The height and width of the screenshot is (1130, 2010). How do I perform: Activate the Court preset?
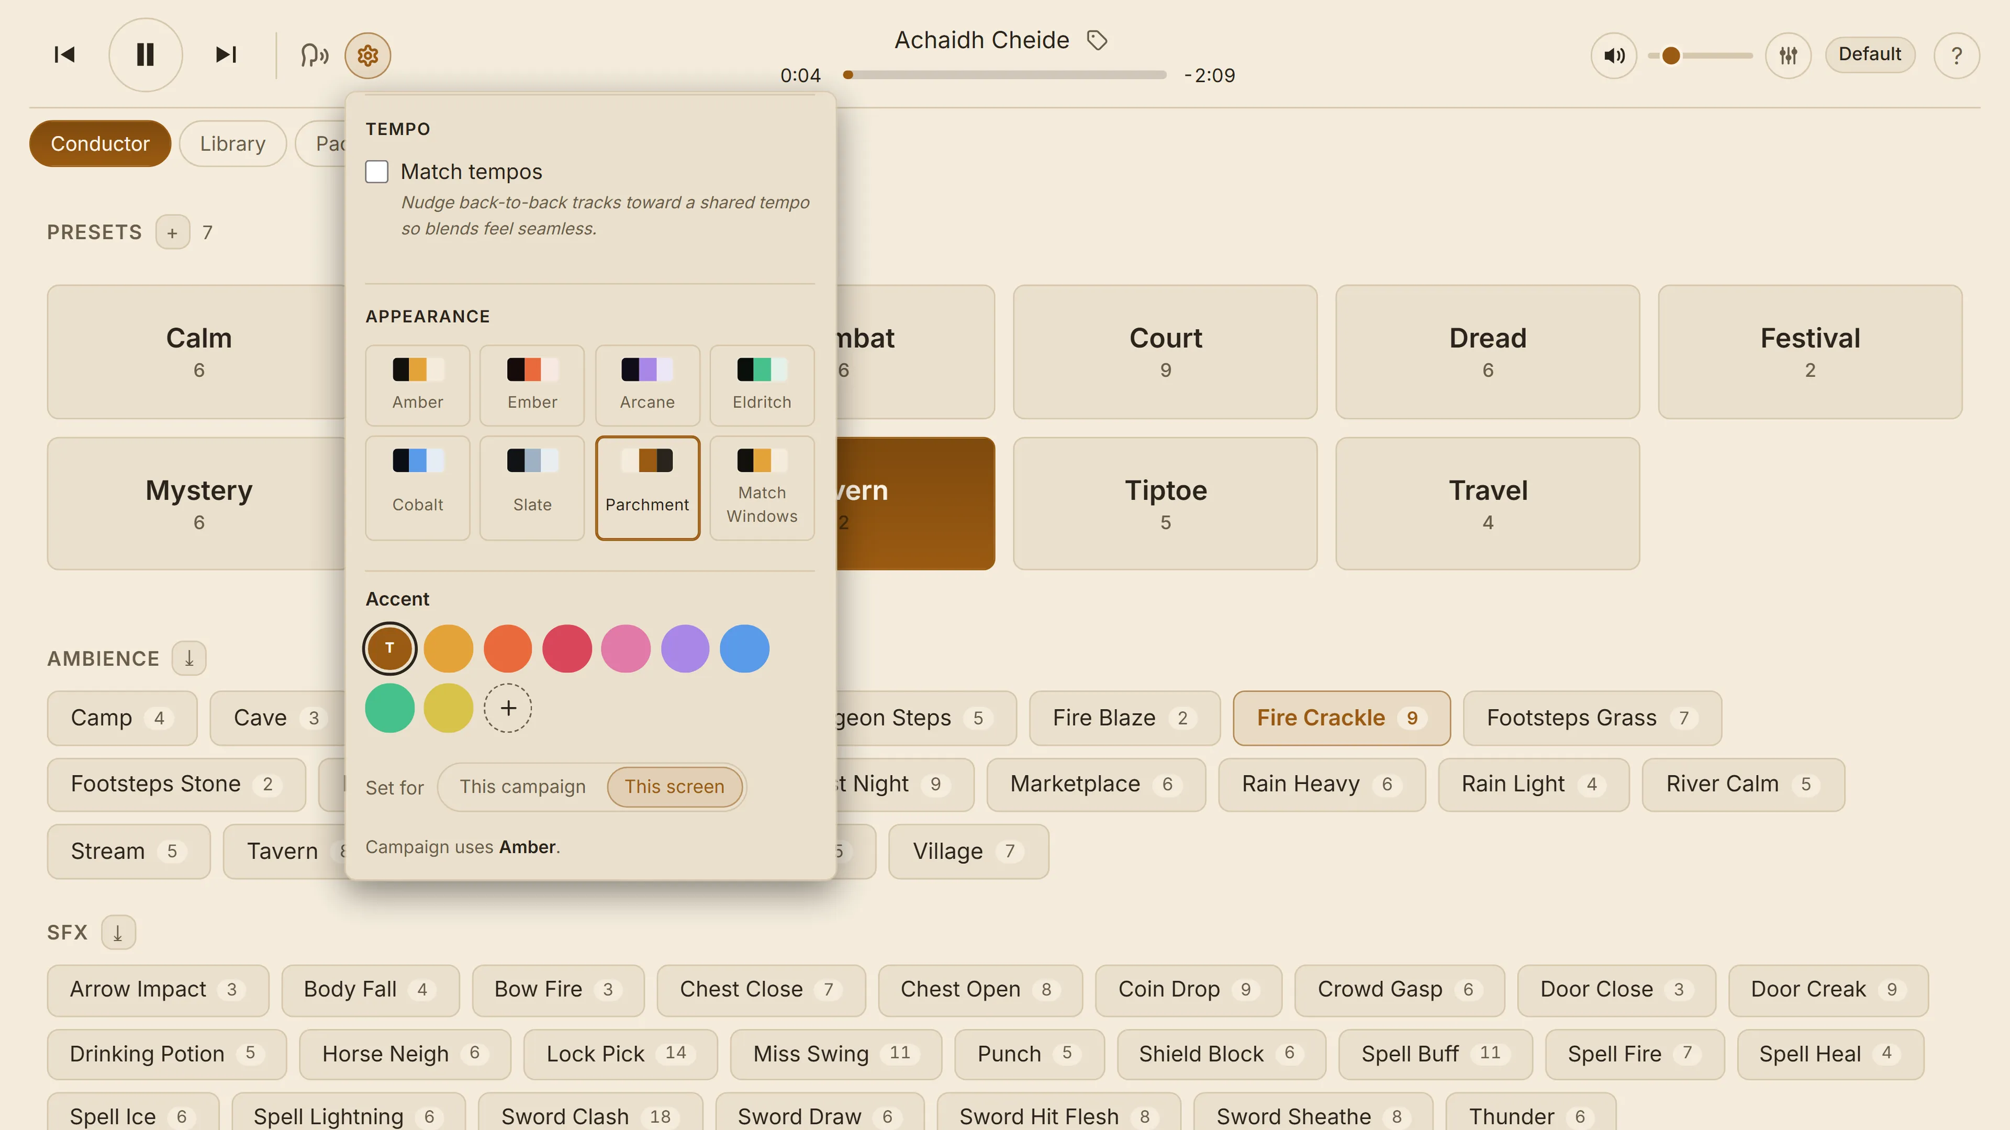click(1165, 352)
